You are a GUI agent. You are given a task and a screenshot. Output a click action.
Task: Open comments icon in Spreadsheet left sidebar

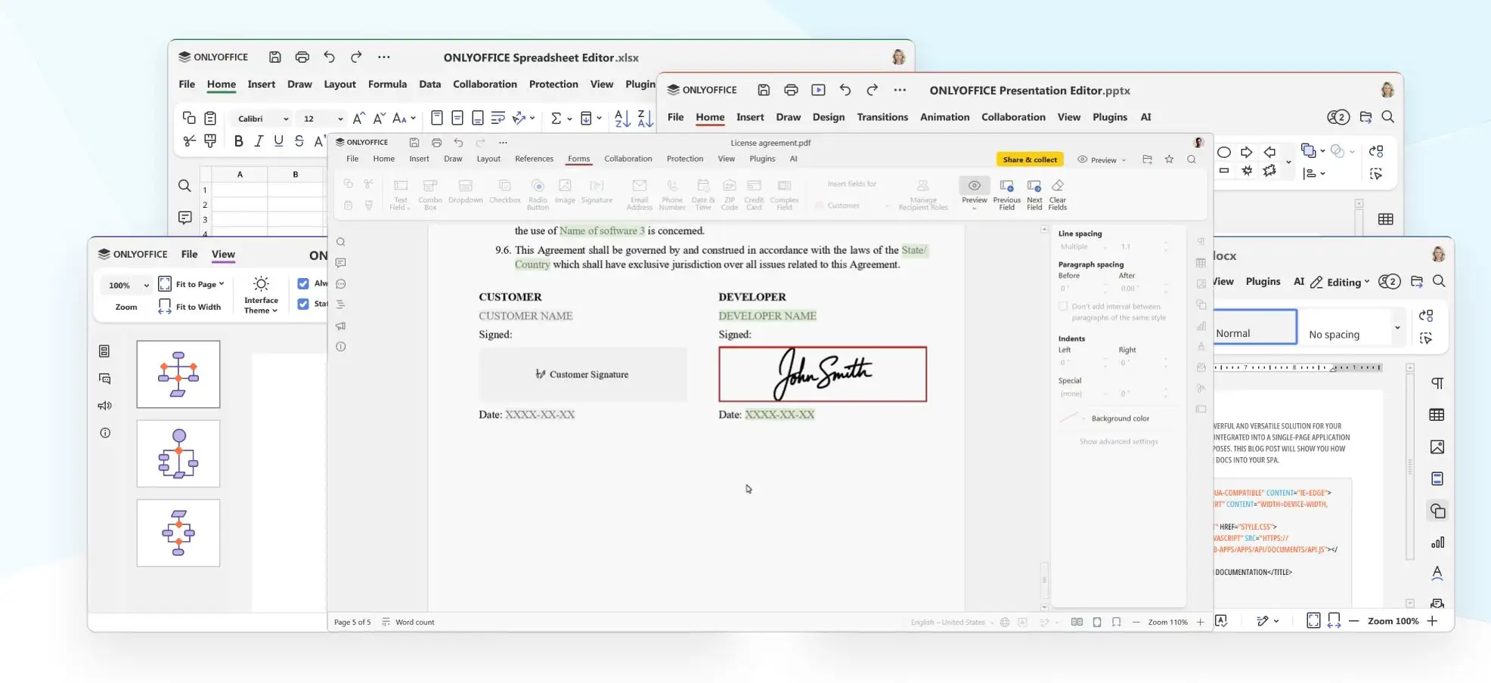pyautogui.click(x=184, y=218)
